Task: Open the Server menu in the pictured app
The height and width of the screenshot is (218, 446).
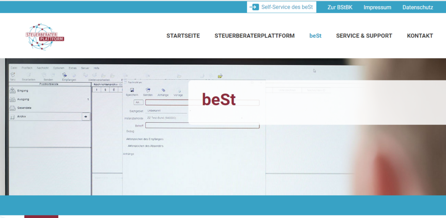Action: (x=85, y=68)
